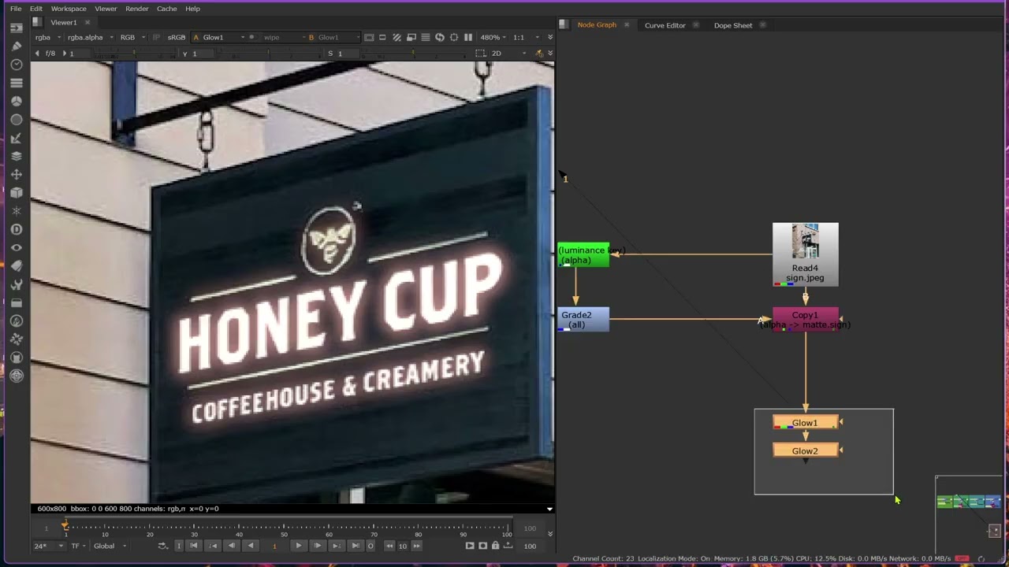The height and width of the screenshot is (567, 1009).
Task: Select the Copy1 node
Action: [x=805, y=319]
